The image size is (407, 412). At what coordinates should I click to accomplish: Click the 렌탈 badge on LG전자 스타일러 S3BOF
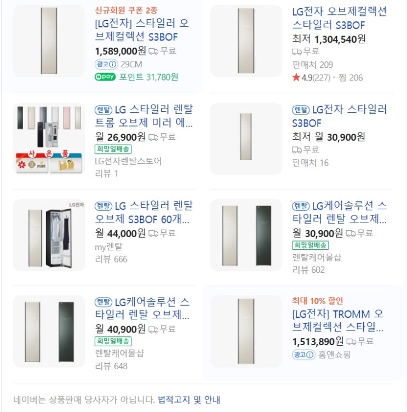coord(301,110)
